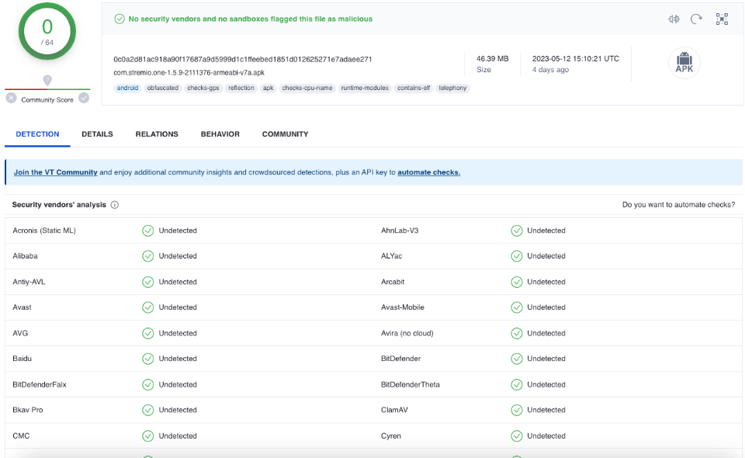Click the checks-cpu-name tag
Screen dimensions: 745x458
click(307, 88)
